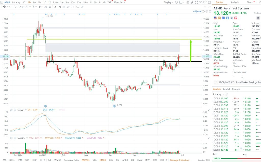The image size is (261, 162).
Task: Disable the MACD indicator in bottom bar
Action: [103, 160]
